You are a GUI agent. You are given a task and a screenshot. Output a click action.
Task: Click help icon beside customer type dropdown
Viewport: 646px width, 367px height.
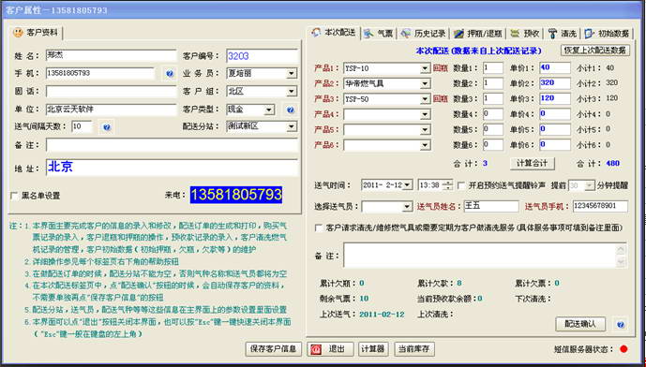click(x=291, y=110)
